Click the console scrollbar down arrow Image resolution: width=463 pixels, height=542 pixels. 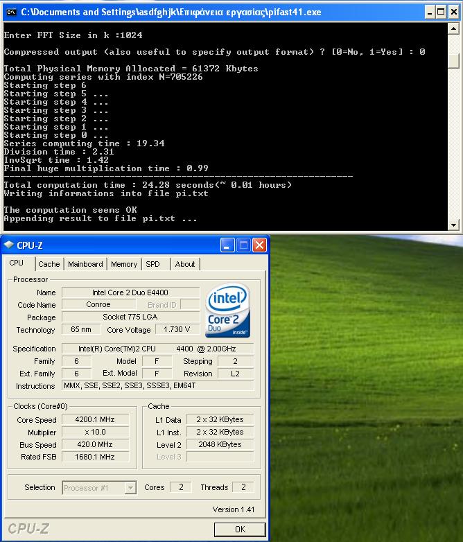(453, 225)
